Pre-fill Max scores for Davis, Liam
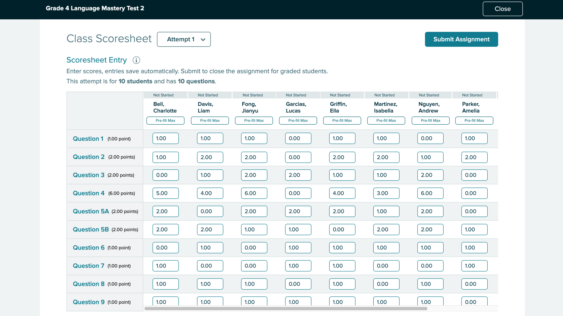The width and height of the screenshot is (563, 316). point(210,121)
